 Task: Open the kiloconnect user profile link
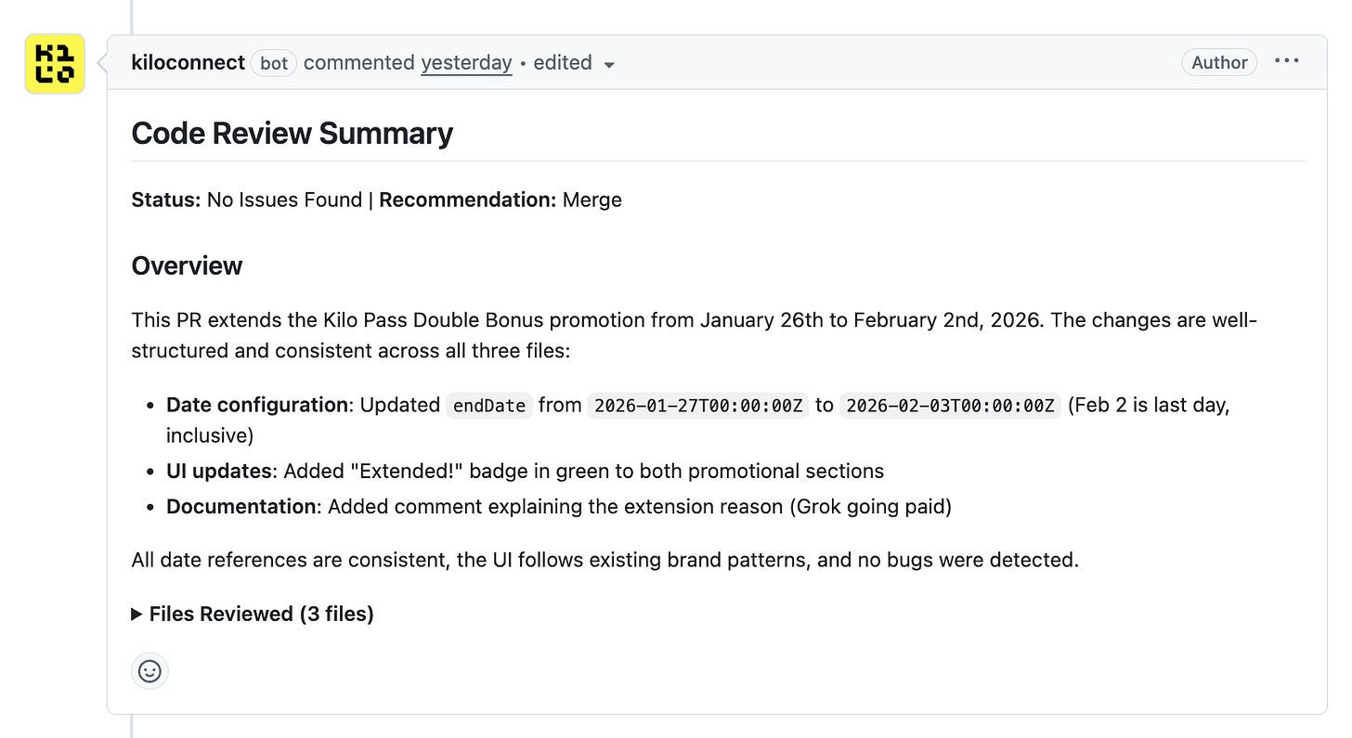coord(188,62)
